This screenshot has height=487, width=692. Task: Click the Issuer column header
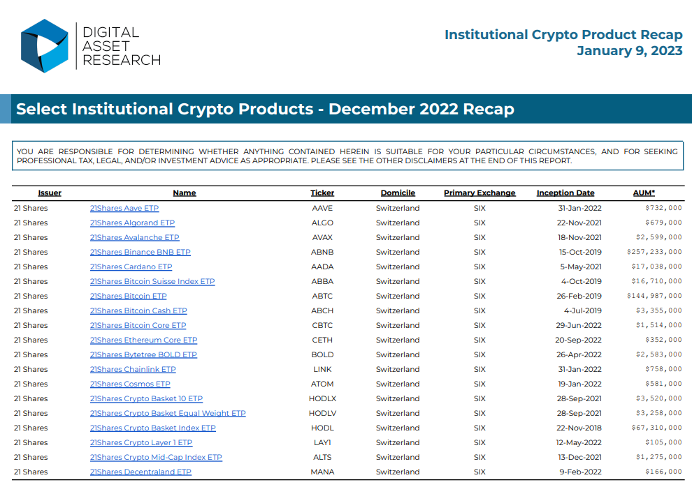tap(50, 193)
